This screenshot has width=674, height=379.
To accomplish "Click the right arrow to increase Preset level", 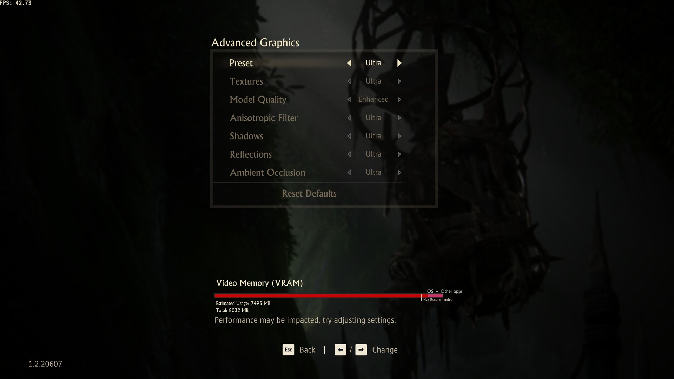I will tap(398, 62).
